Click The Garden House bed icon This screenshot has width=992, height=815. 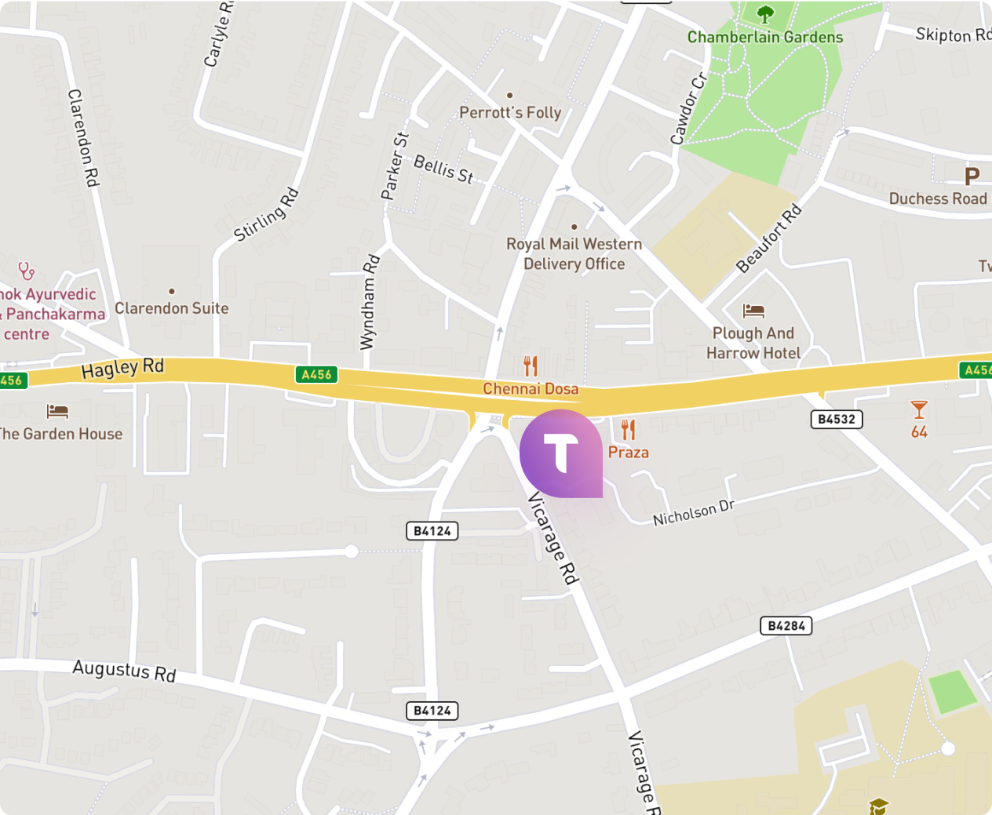(x=57, y=411)
